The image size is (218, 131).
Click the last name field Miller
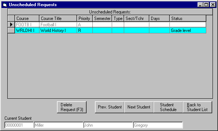point(58,125)
